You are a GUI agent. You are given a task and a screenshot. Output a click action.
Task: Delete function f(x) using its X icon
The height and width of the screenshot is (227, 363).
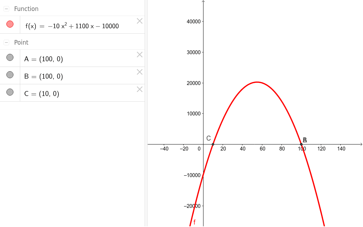coord(139,21)
